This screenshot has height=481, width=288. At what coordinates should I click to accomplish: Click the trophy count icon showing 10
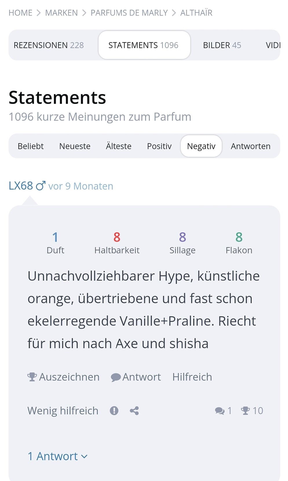click(x=245, y=411)
